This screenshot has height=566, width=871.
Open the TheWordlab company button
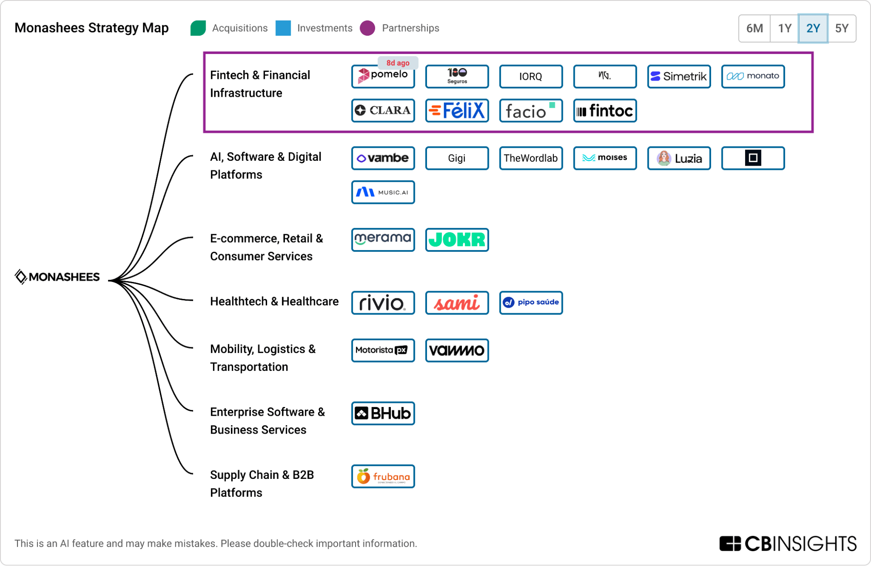[531, 158]
